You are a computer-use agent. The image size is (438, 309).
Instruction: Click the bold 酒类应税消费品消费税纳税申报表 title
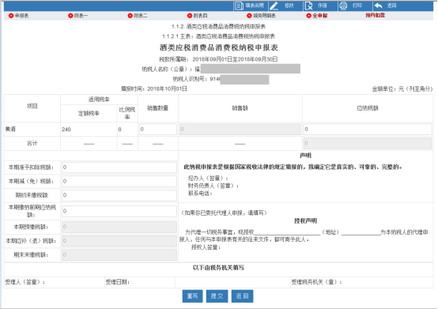[219, 47]
